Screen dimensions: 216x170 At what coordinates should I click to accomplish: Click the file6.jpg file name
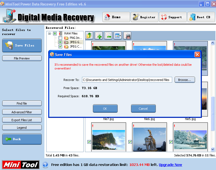click(150, 119)
